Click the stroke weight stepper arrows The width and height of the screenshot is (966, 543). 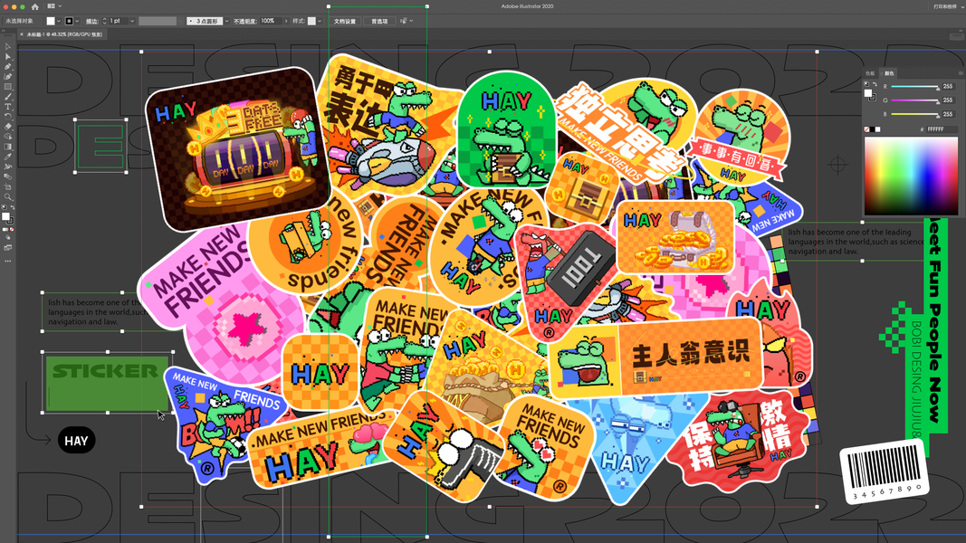[x=105, y=21]
